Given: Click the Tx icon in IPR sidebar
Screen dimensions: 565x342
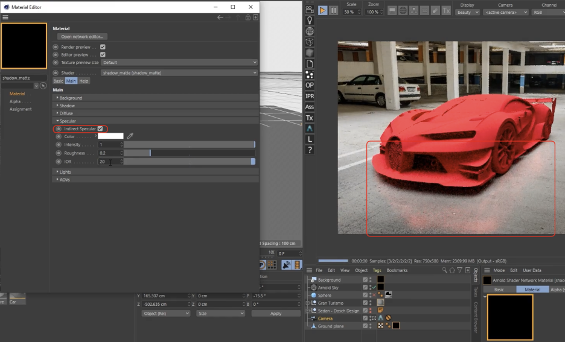Looking at the screenshot, I should pos(310,118).
